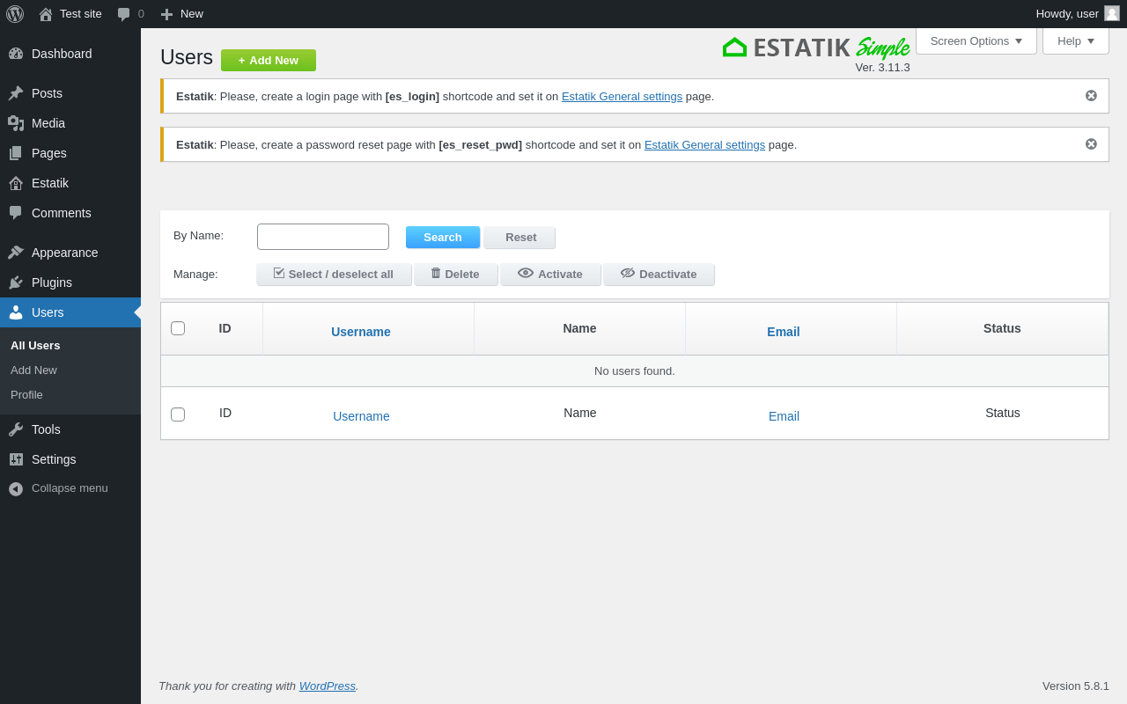Click the Posts pushpin icon
This screenshot has height=704, width=1127.
pyautogui.click(x=16, y=93)
